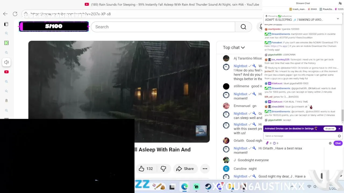Click Aj Tarantino Misac chat name

tap(248, 58)
